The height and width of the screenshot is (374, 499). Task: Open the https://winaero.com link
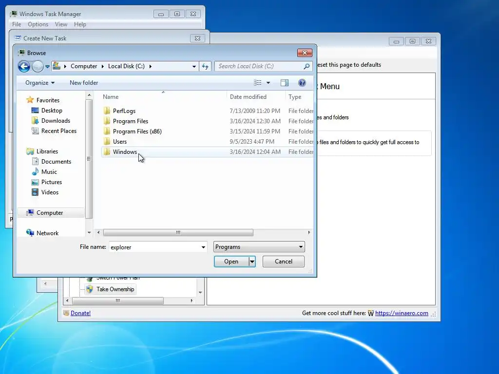click(402, 313)
